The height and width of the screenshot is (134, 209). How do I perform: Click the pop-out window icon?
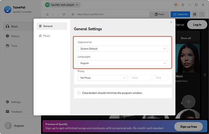[x=195, y=14]
